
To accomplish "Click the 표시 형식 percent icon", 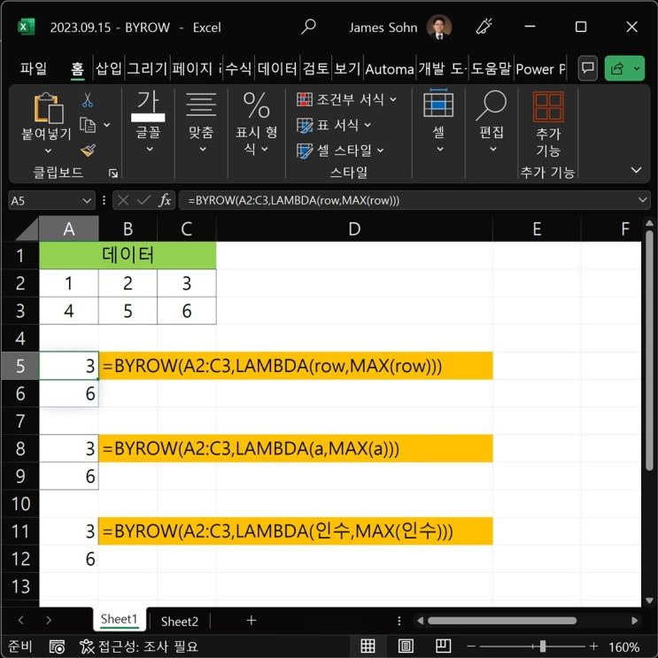I will pos(256,105).
